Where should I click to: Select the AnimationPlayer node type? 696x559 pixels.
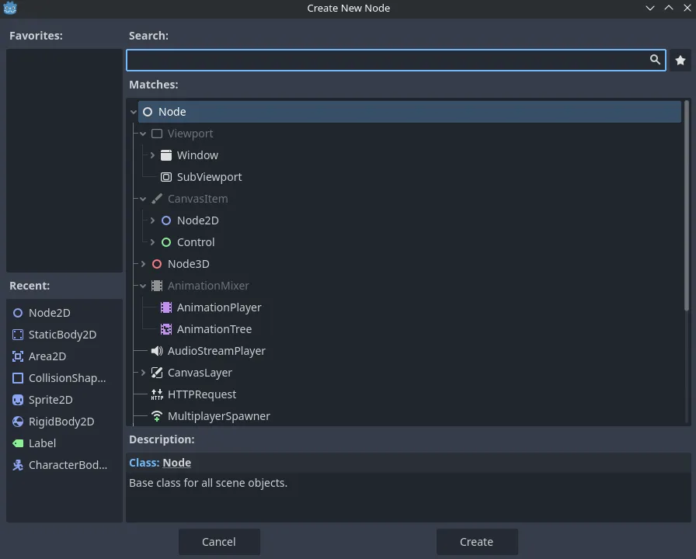click(219, 307)
